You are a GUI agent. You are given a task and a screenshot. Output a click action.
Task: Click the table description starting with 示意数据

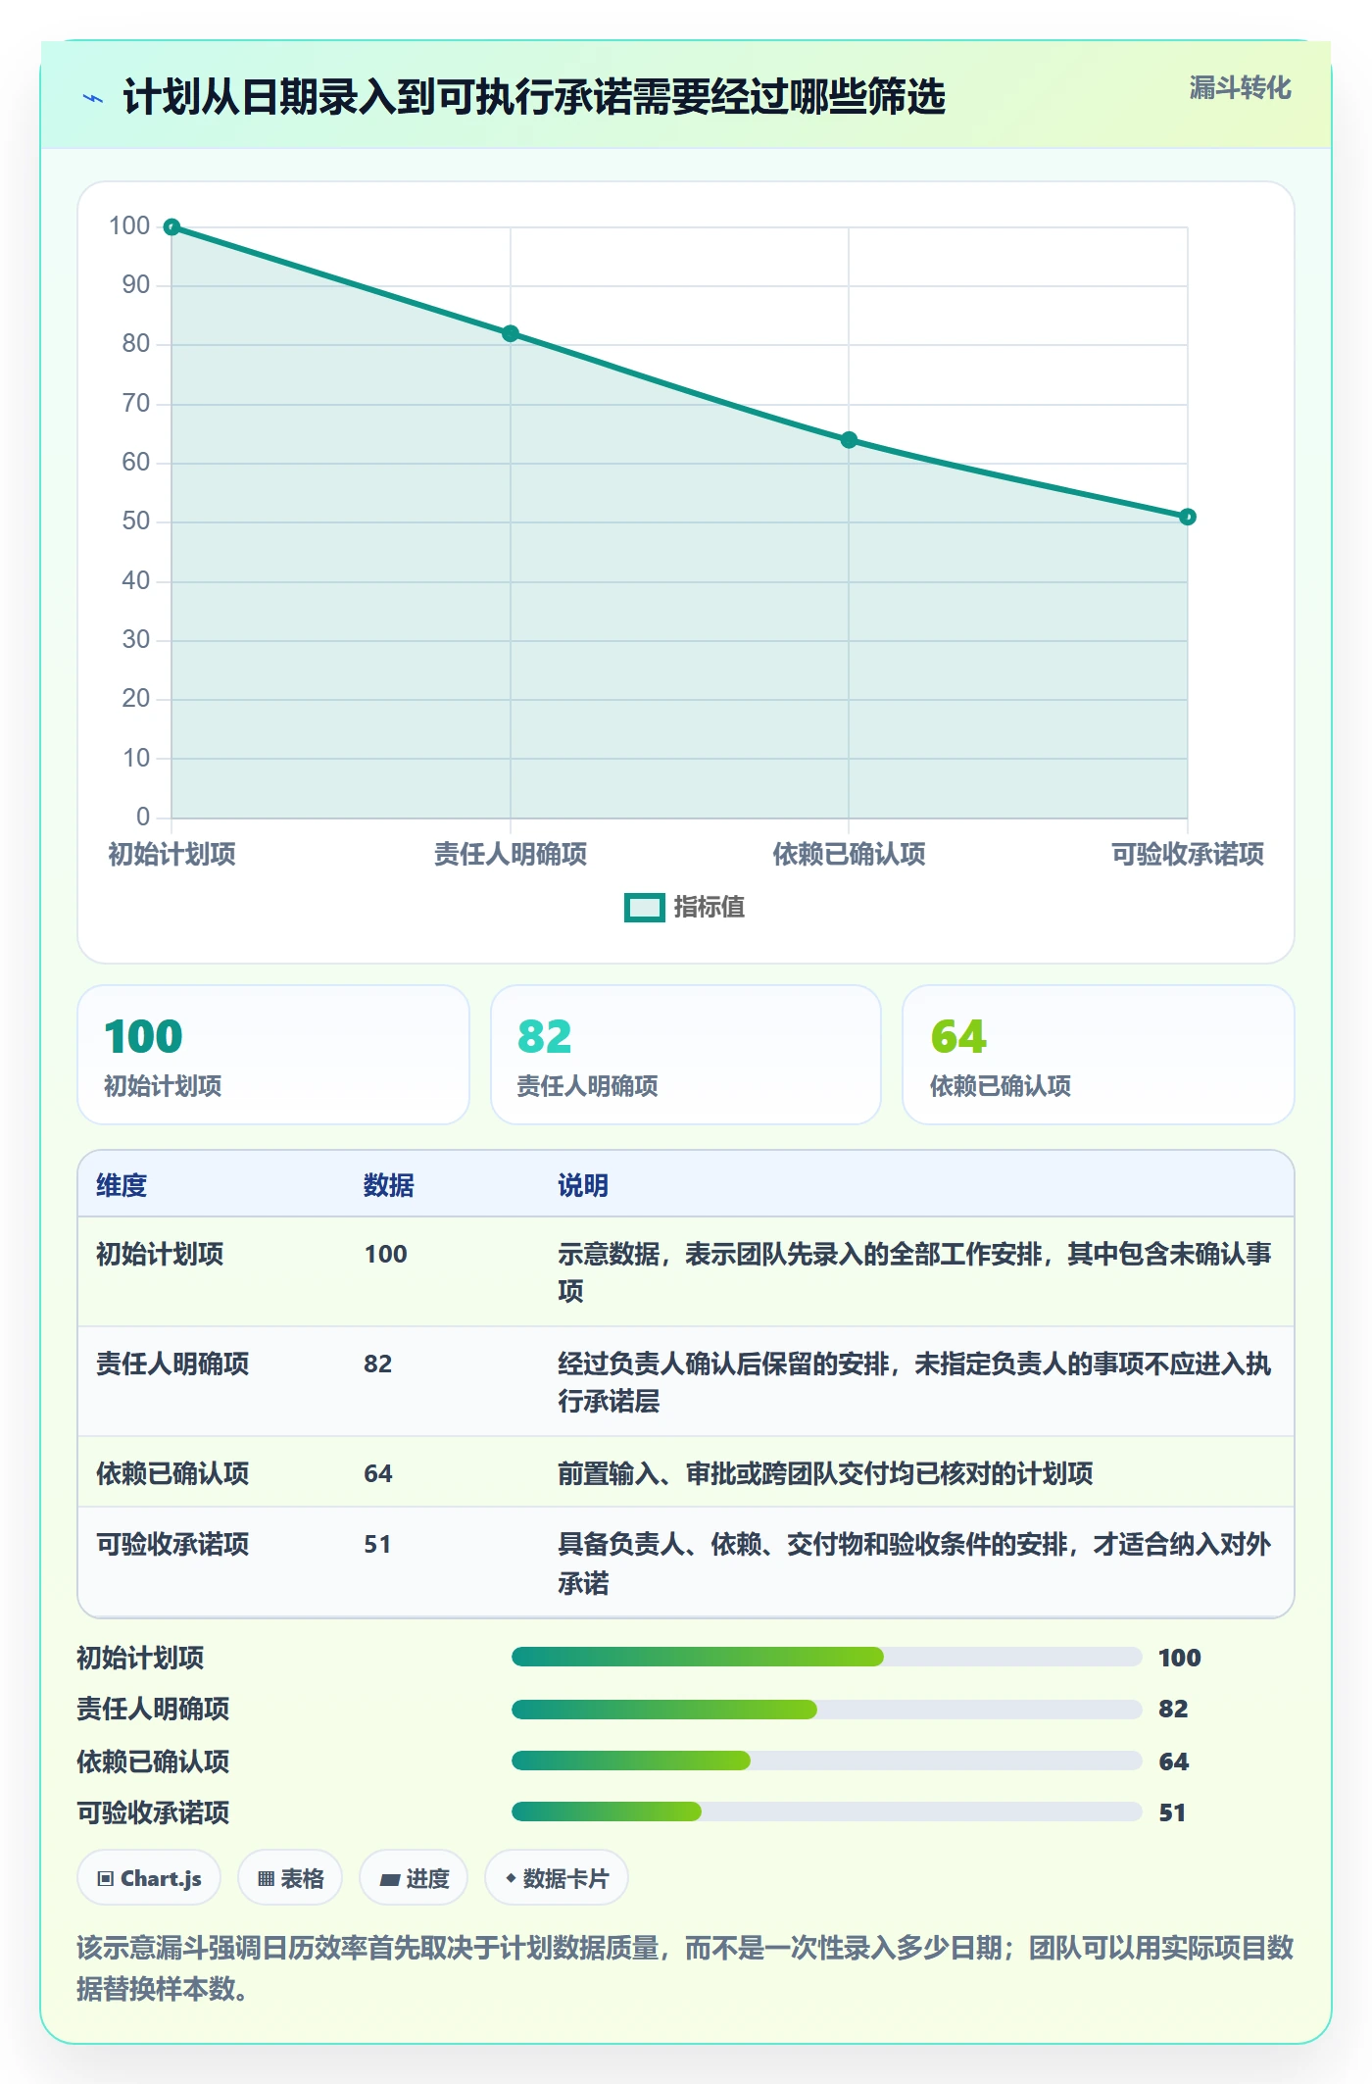pos(914,1272)
